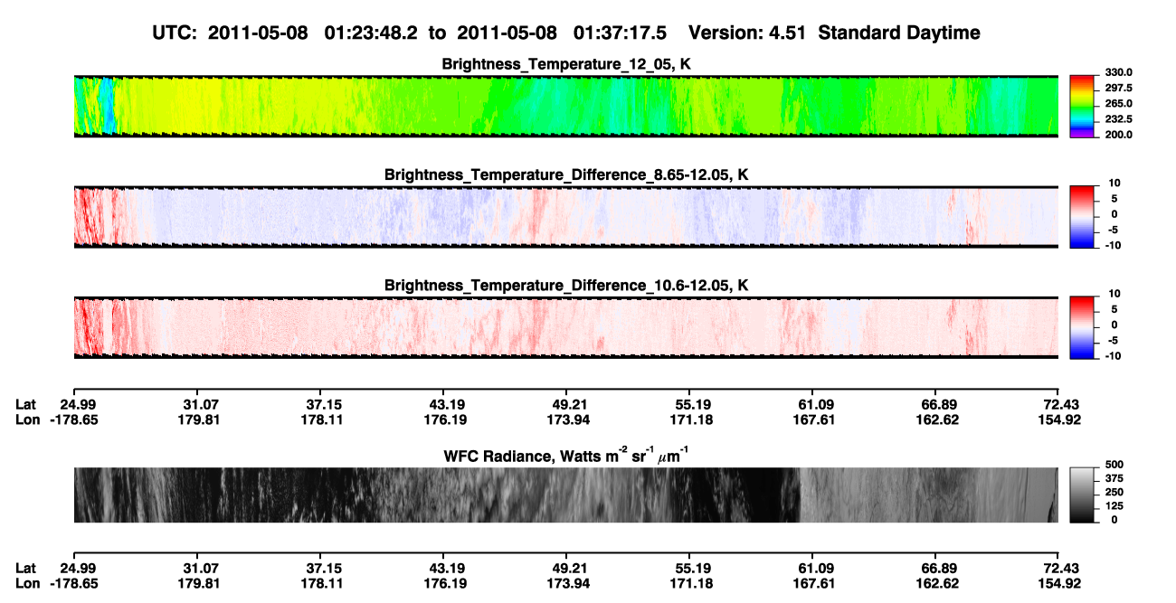
Task: Click the Brightness_Temperature_12_05 panel title
Action: [566, 64]
